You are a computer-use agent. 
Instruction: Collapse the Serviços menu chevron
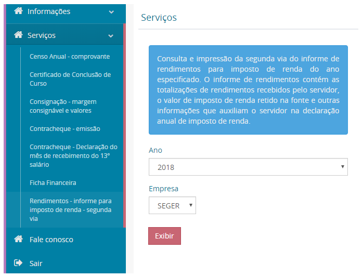[111, 36]
